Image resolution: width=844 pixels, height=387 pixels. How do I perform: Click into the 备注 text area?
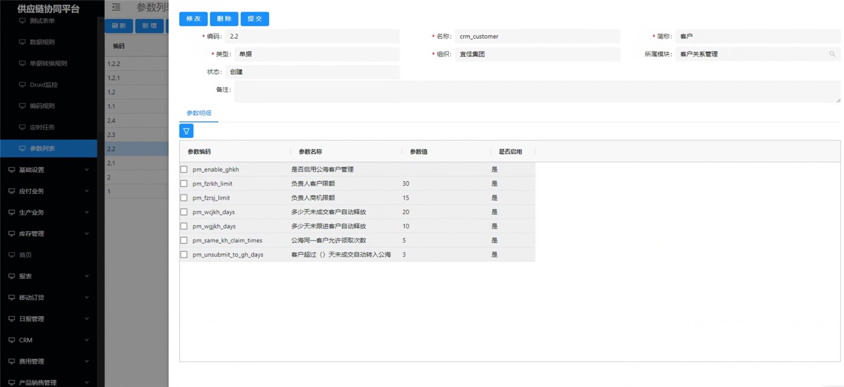[x=537, y=92]
